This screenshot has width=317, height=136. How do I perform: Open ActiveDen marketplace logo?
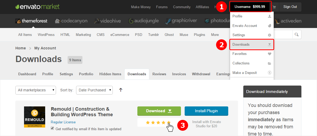click(288, 21)
